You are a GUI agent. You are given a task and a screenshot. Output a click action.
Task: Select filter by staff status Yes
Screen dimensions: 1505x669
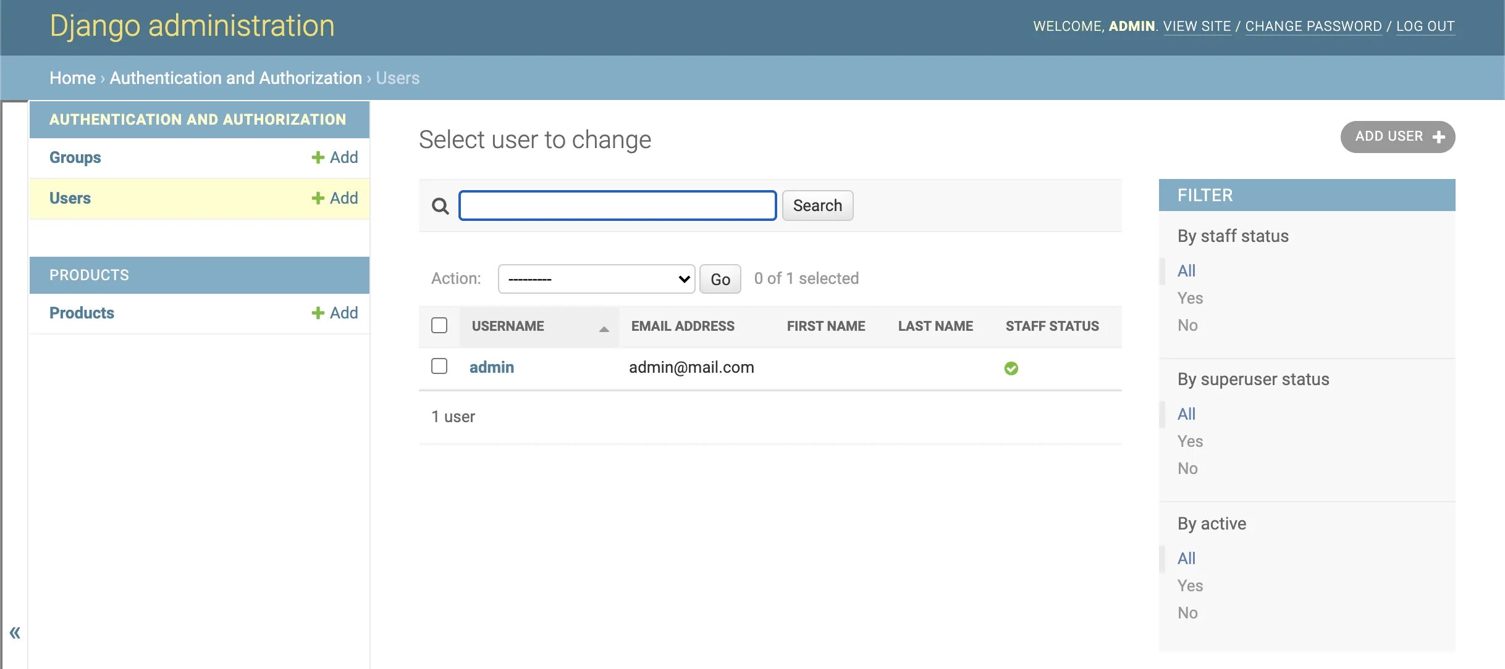1190,296
